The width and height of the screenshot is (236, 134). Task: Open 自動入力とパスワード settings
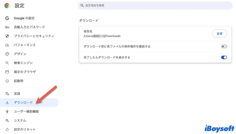29,27
